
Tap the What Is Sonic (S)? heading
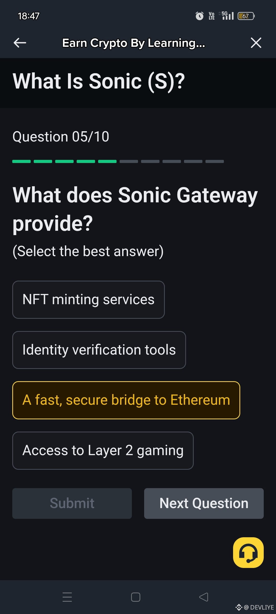(x=99, y=81)
